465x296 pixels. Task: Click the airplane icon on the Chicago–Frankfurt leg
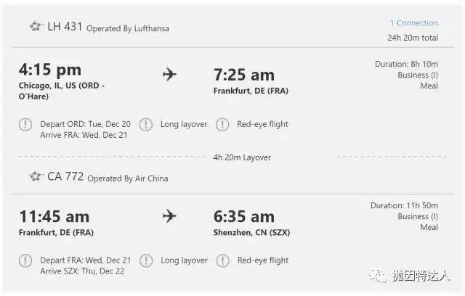[x=169, y=74]
